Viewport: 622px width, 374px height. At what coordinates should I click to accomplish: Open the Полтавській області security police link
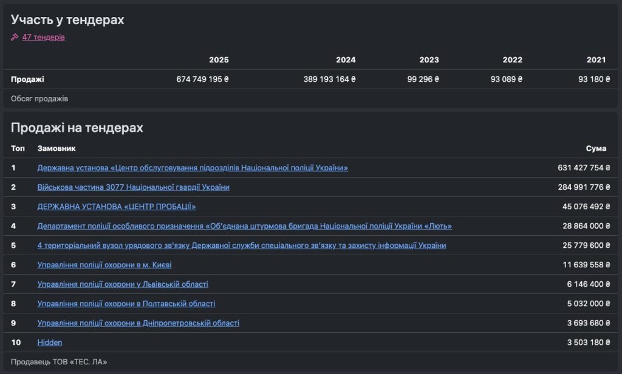(126, 304)
